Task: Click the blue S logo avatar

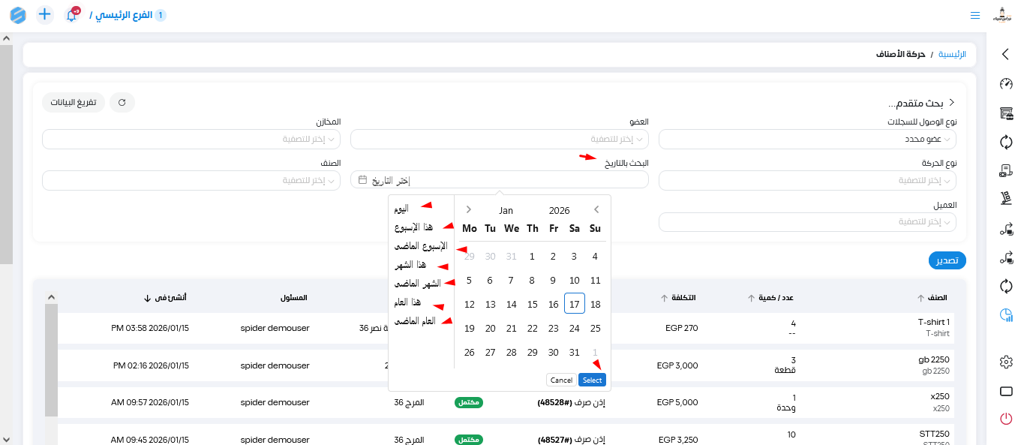Action: [17, 15]
